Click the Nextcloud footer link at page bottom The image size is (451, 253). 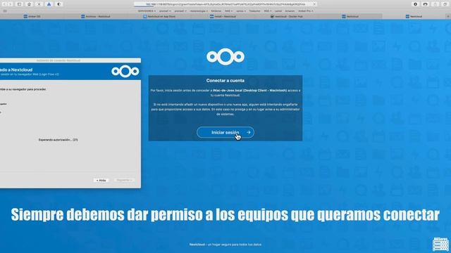point(197,245)
